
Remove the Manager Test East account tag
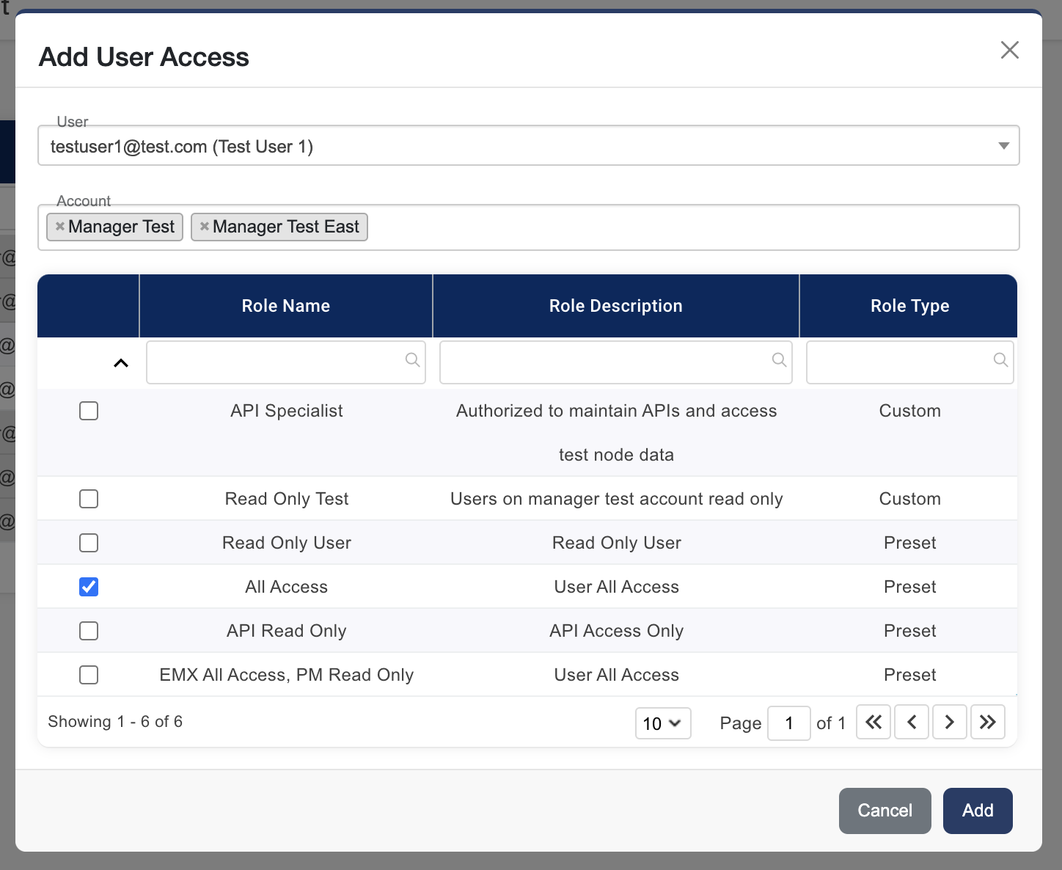[204, 227]
